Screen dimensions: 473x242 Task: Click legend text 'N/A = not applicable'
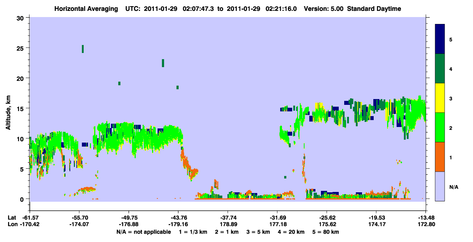[143, 232]
